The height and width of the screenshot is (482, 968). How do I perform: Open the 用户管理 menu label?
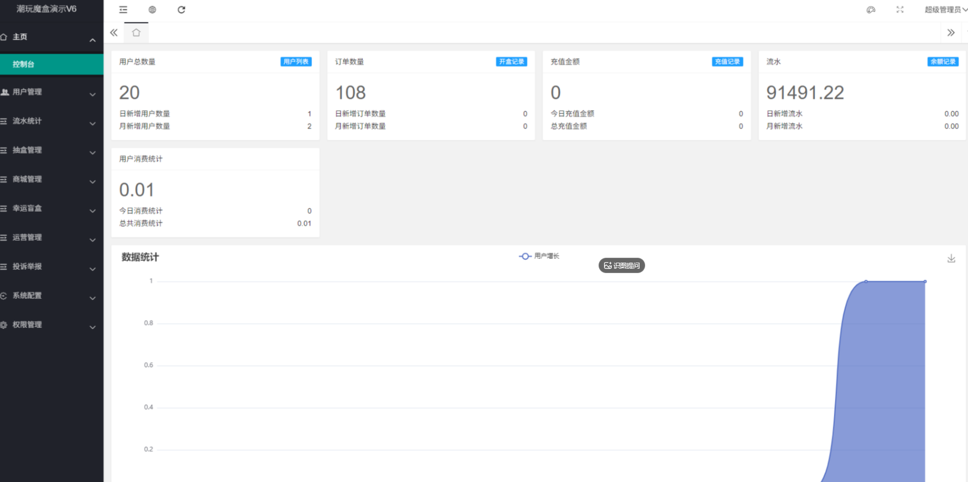click(27, 92)
